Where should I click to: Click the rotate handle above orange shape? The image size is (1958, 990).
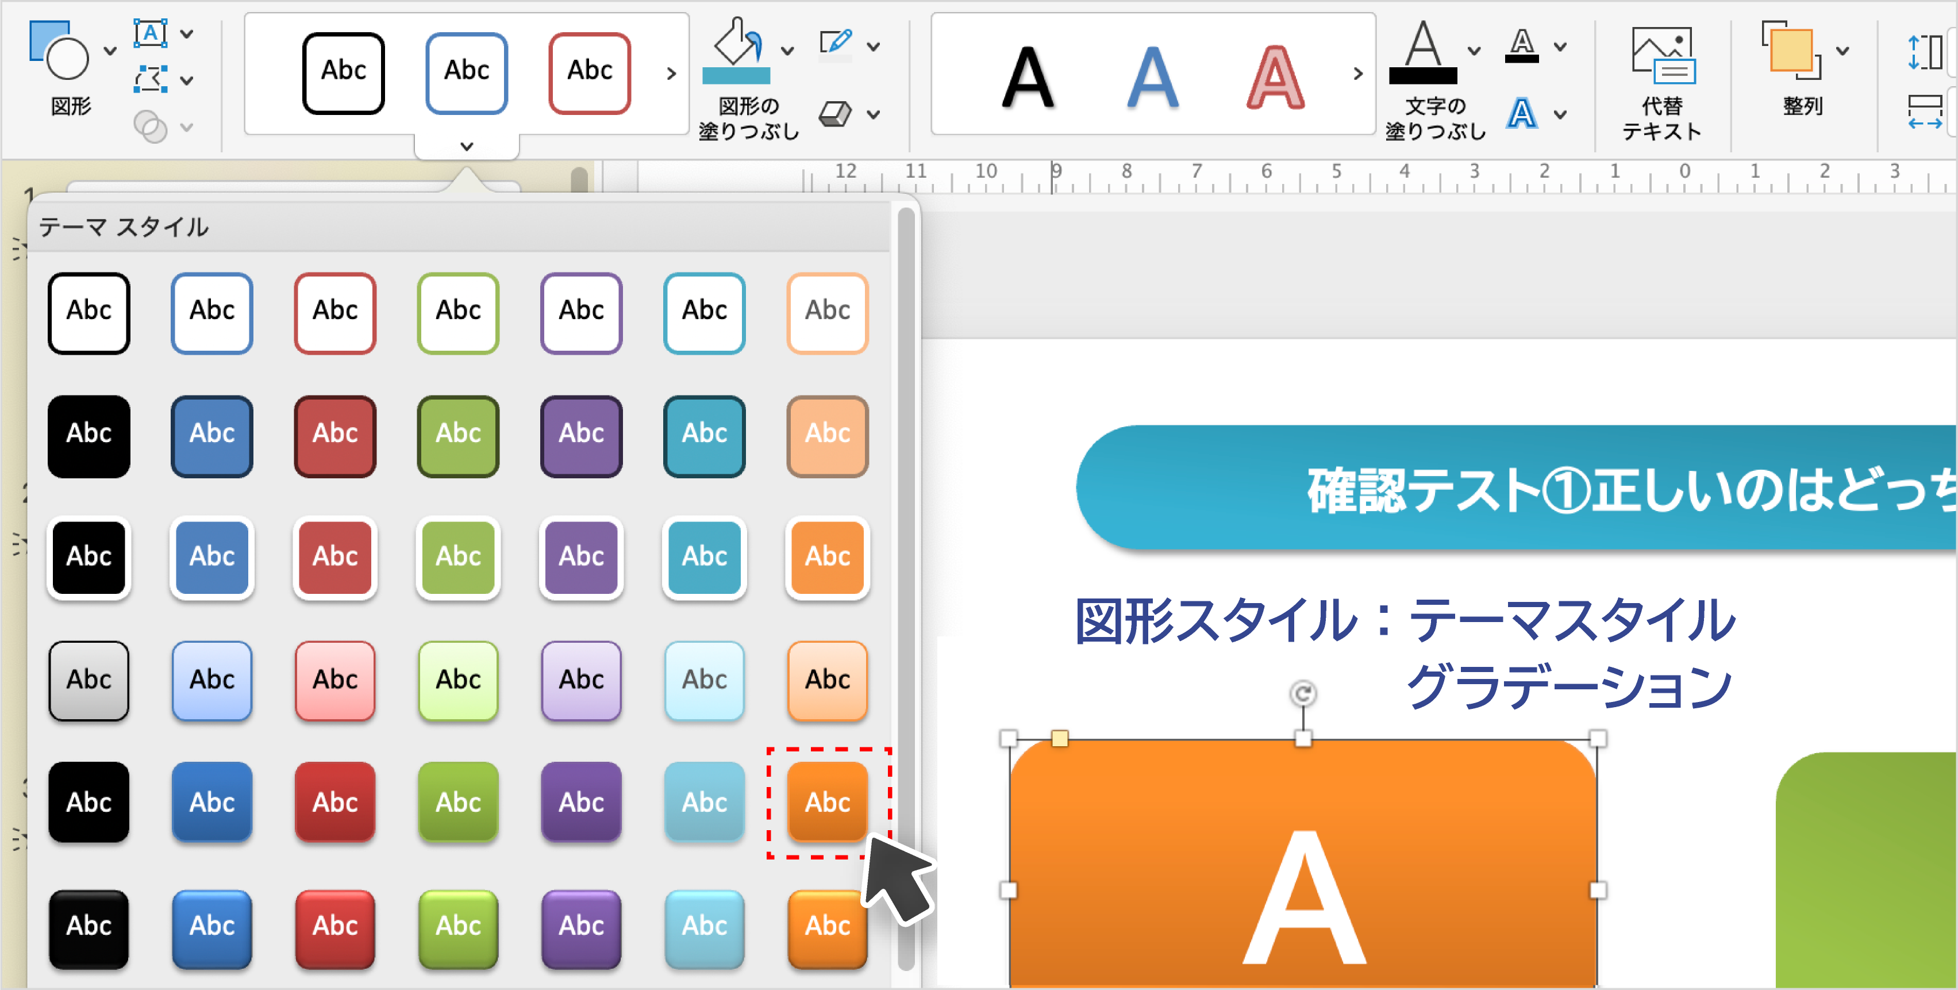point(1303,693)
